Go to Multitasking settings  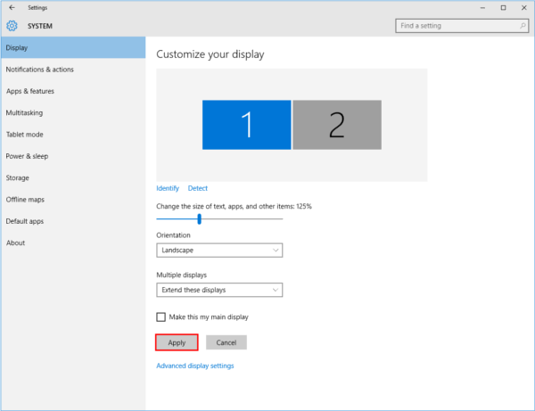[x=73, y=113]
